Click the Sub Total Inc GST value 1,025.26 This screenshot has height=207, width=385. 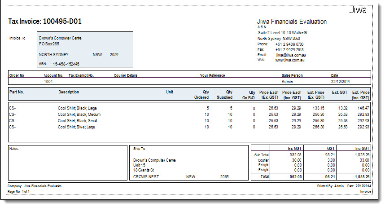tap(362, 155)
